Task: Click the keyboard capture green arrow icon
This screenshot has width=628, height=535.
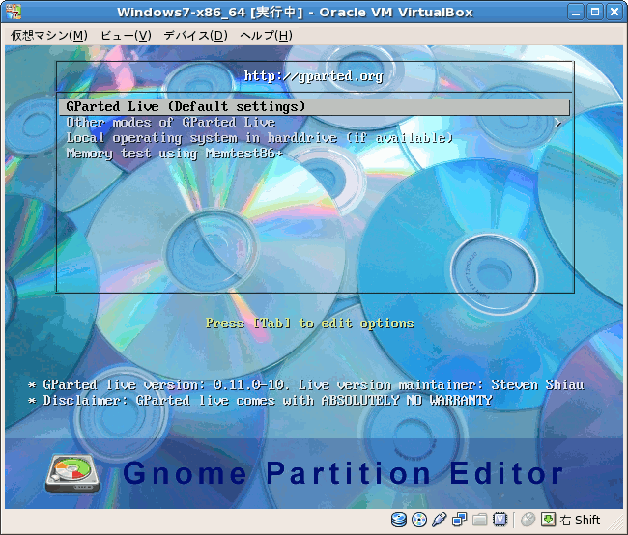Action: tap(548, 520)
